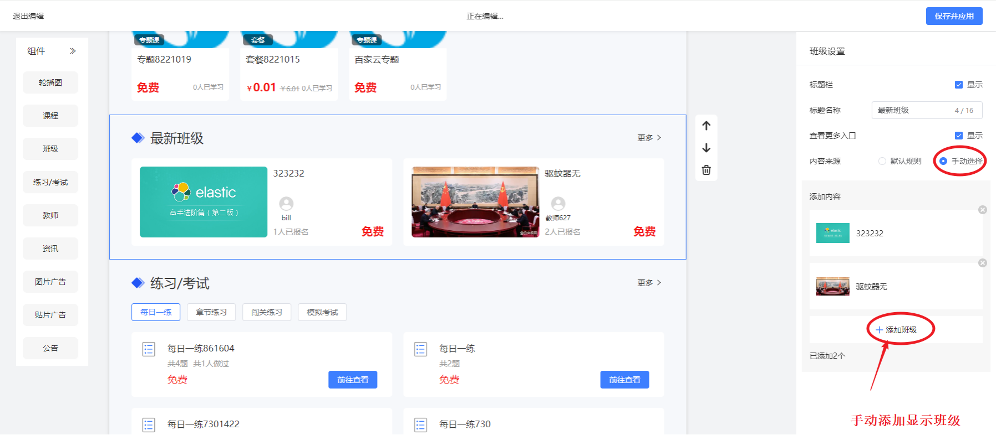This screenshot has width=996, height=435.
Task: Open the 专题8221019 course card
Action: point(180,66)
